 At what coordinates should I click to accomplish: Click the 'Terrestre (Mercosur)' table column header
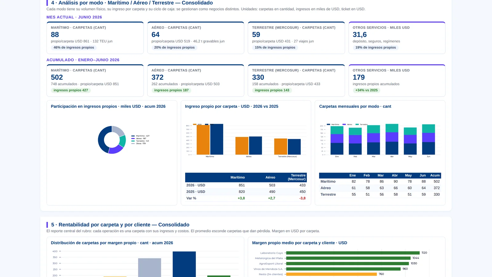[297, 177]
